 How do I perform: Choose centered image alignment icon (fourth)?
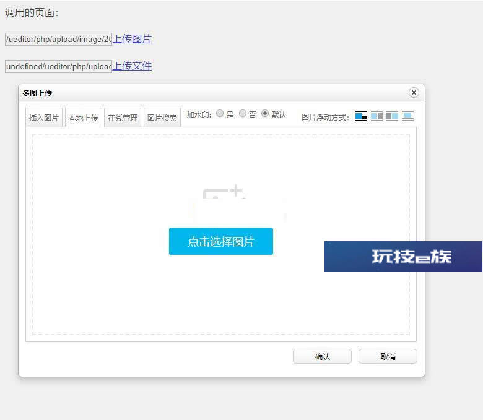(407, 116)
